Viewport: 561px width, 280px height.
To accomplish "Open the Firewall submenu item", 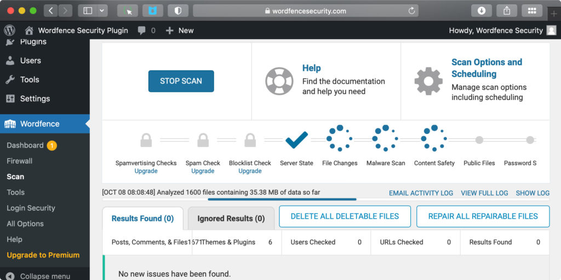I will (x=19, y=161).
